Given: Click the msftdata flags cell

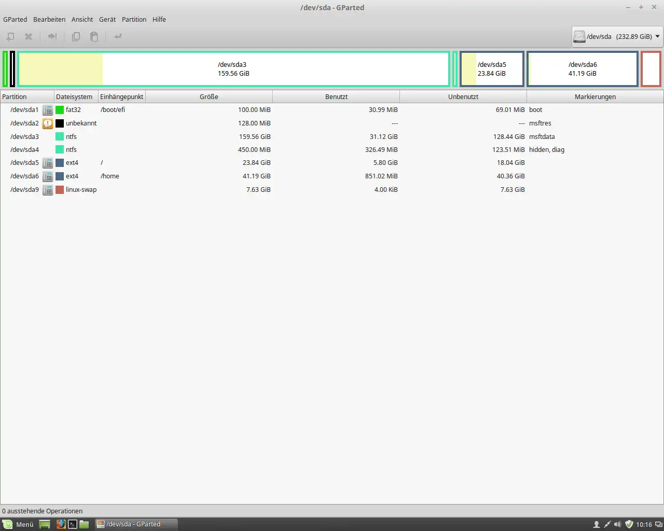Looking at the screenshot, I should (x=542, y=137).
